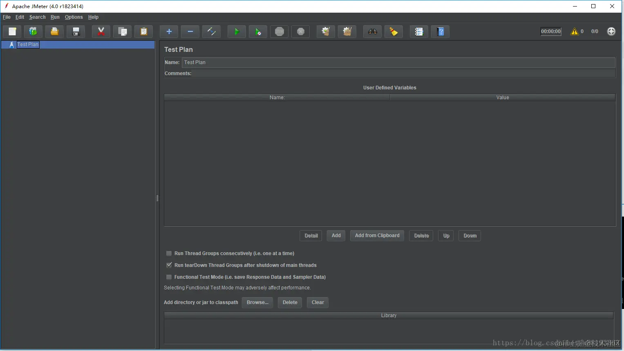Open the Edit menu
Viewport: 624px width, 351px height.
(20, 17)
